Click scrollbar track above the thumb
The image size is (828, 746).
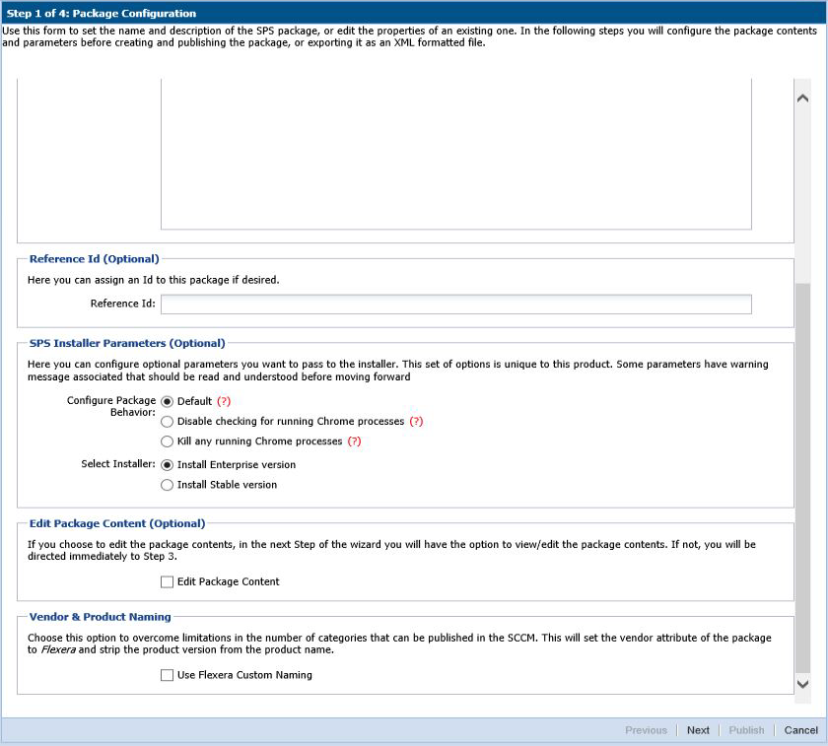(802, 197)
